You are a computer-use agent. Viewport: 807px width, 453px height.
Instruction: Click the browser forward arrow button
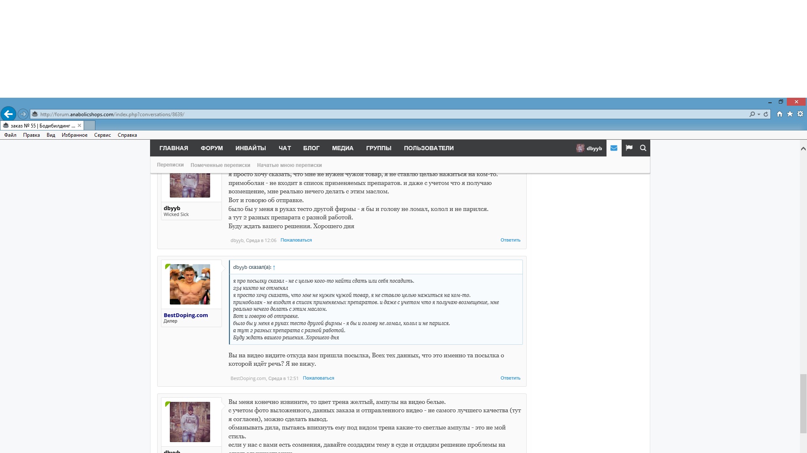(x=23, y=114)
